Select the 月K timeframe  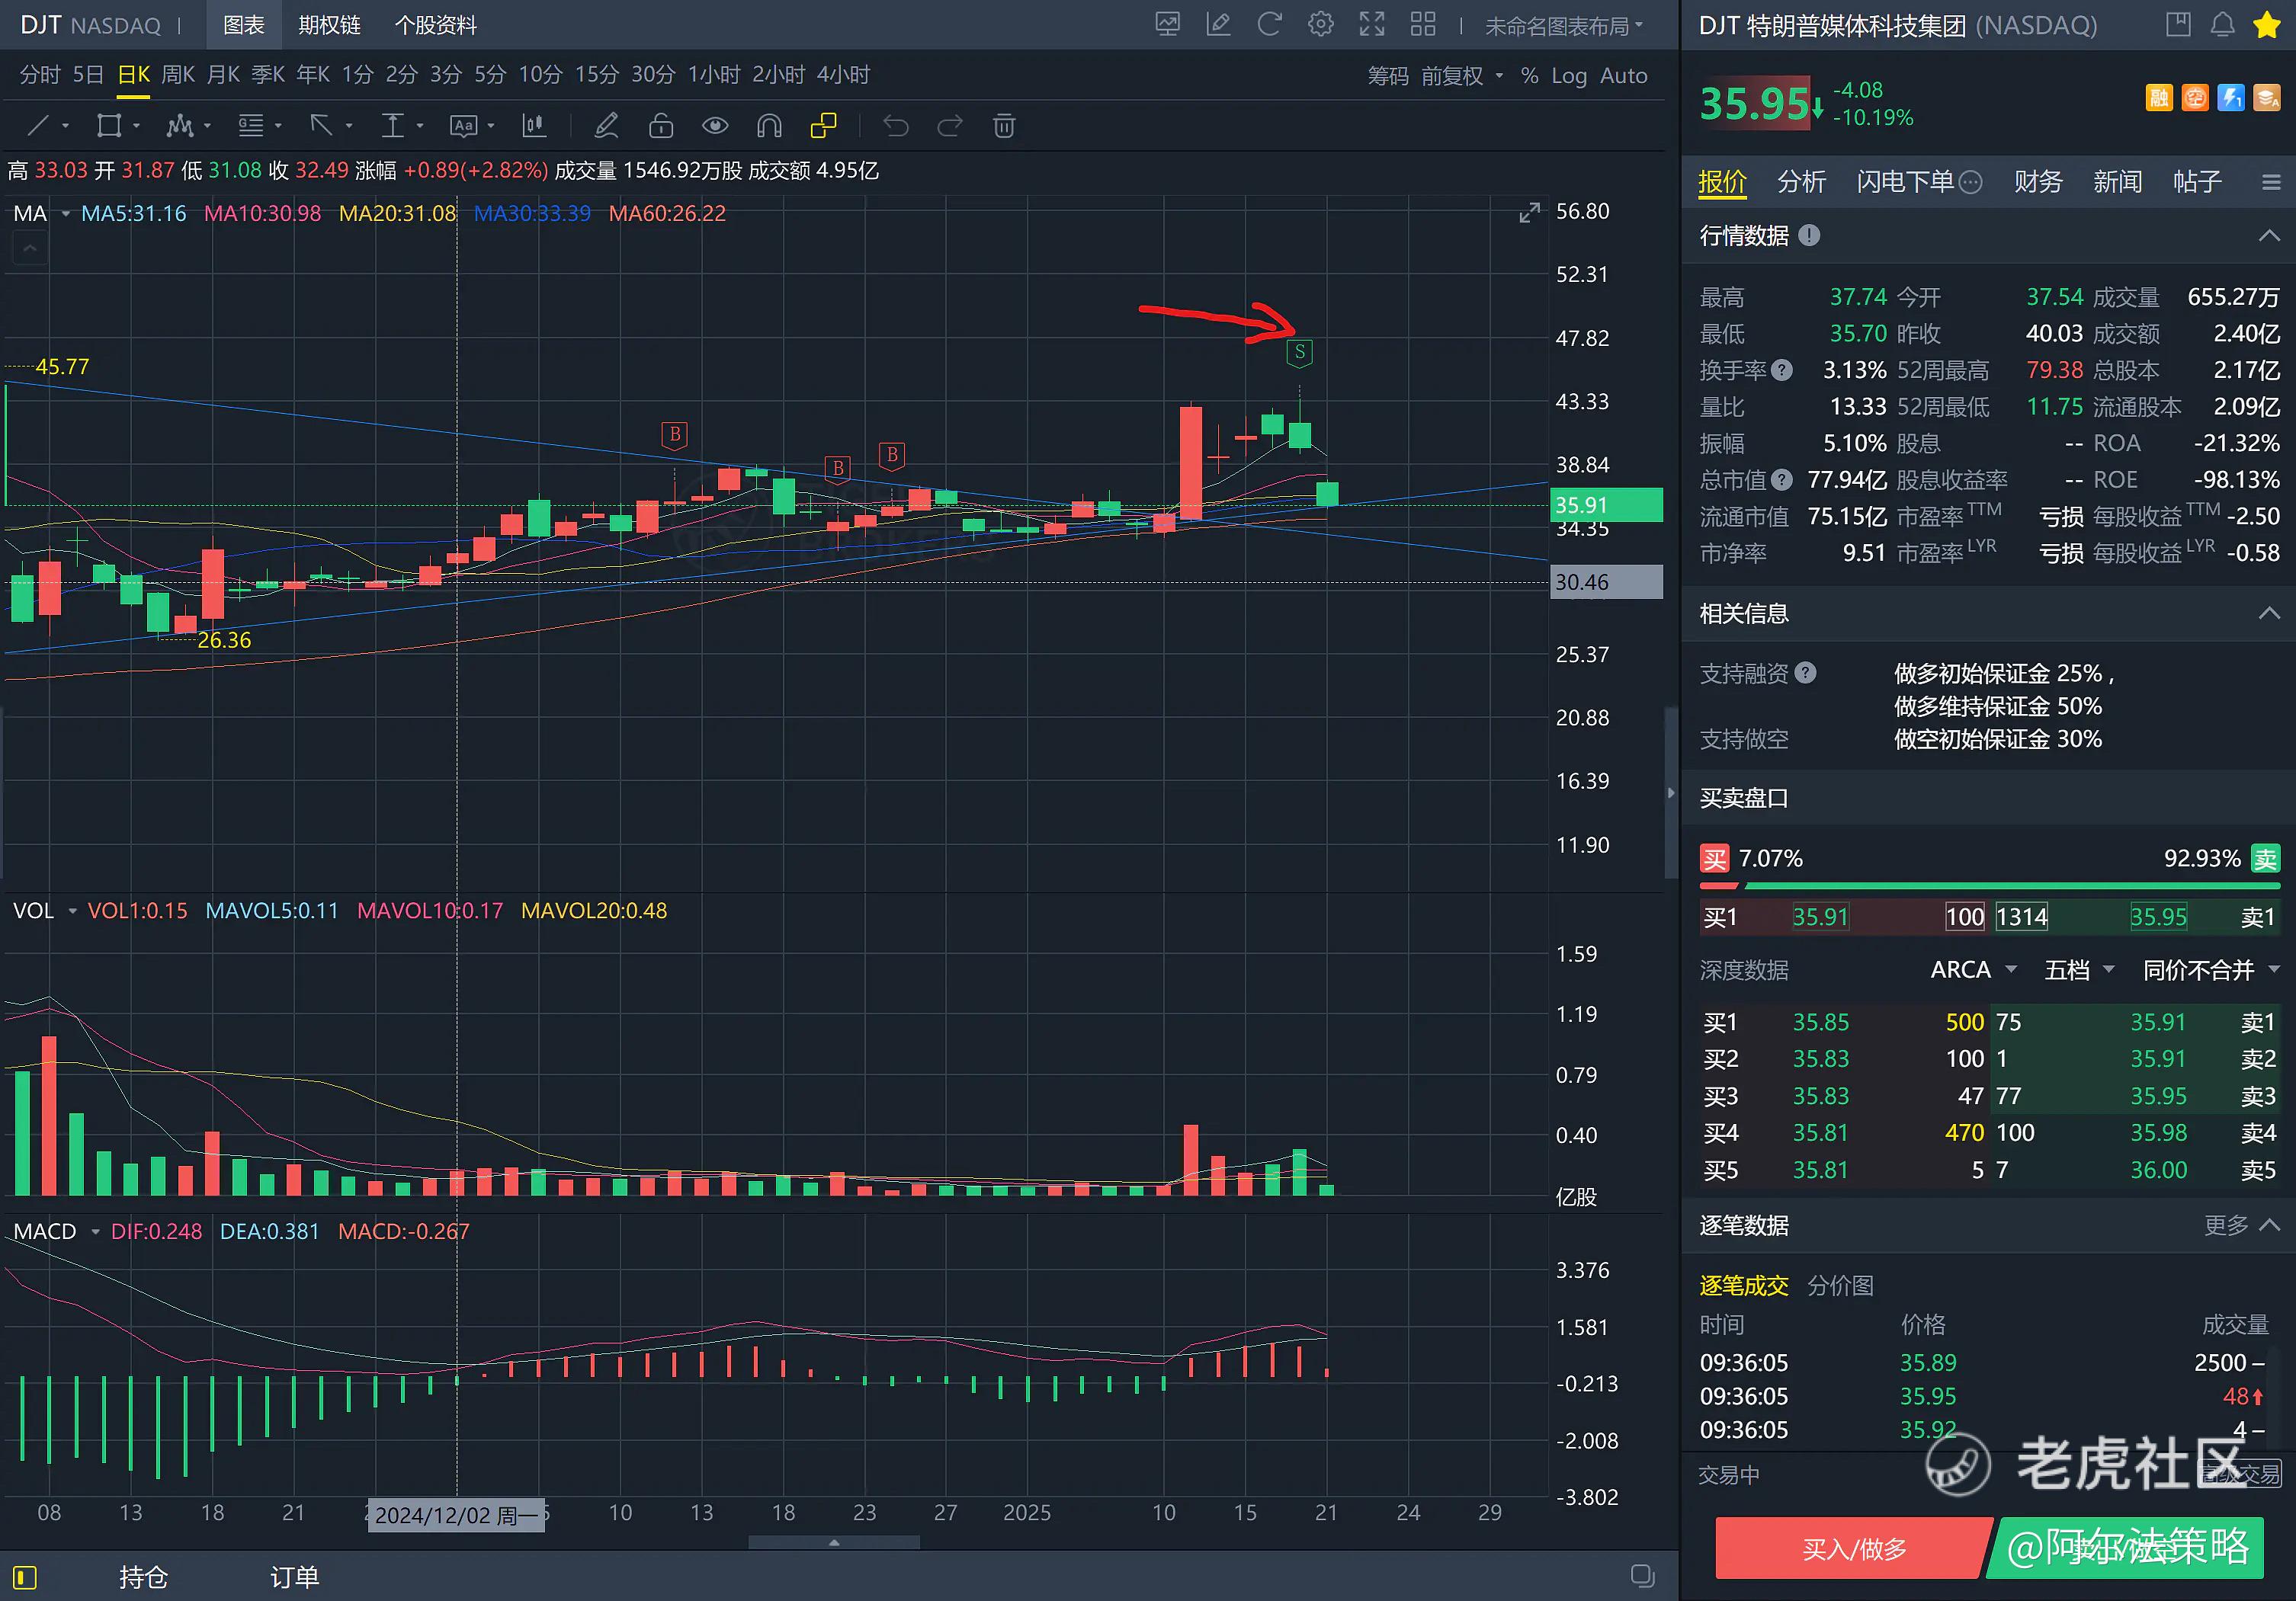(224, 75)
